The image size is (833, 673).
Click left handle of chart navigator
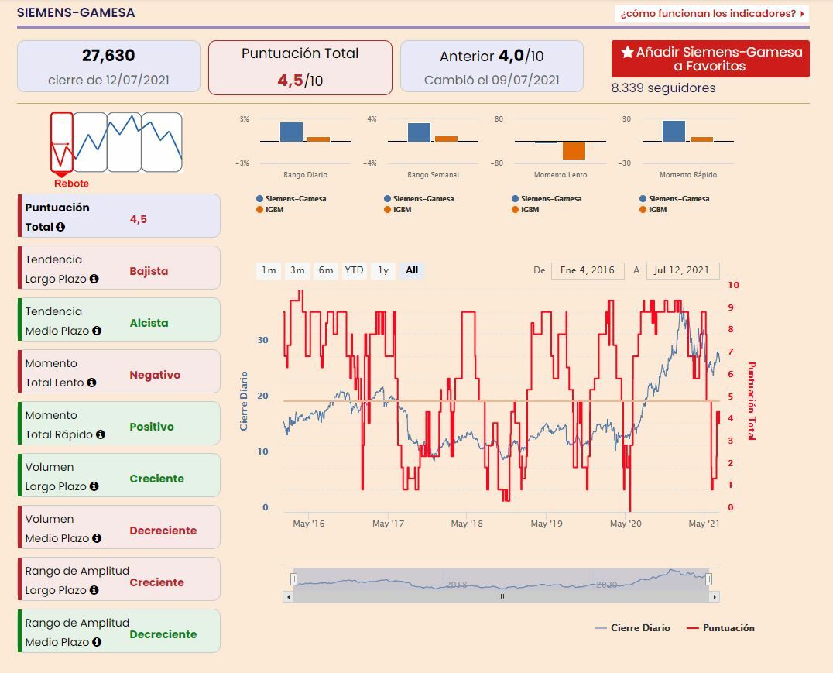pyautogui.click(x=293, y=579)
